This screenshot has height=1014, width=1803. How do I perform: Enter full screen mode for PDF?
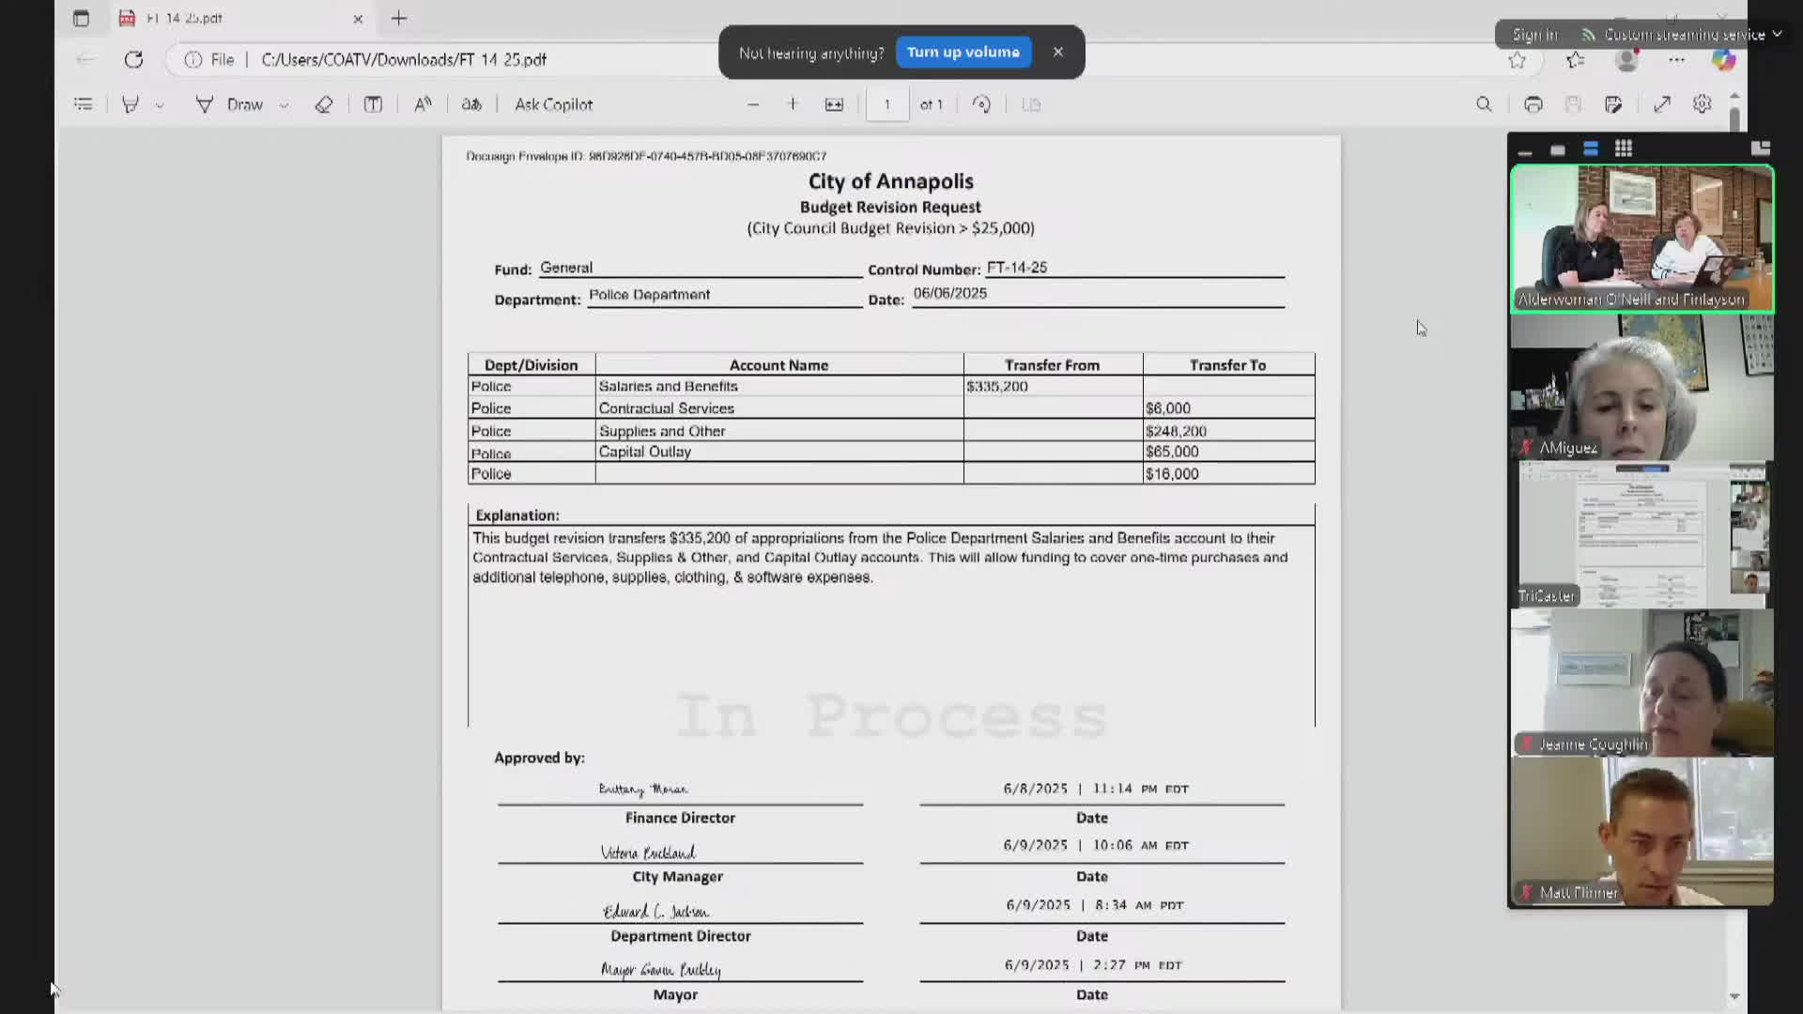1662,104
